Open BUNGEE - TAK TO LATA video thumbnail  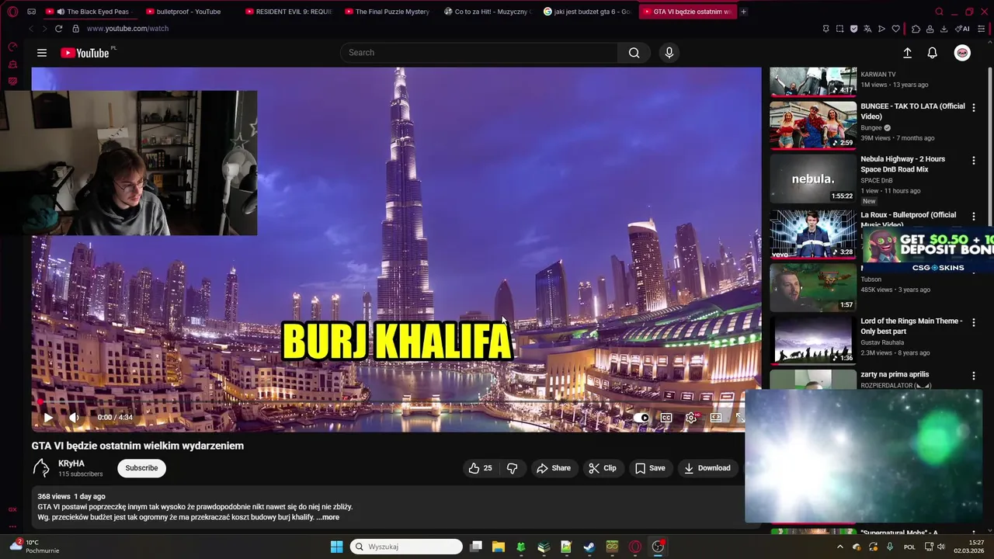(813, 124)
